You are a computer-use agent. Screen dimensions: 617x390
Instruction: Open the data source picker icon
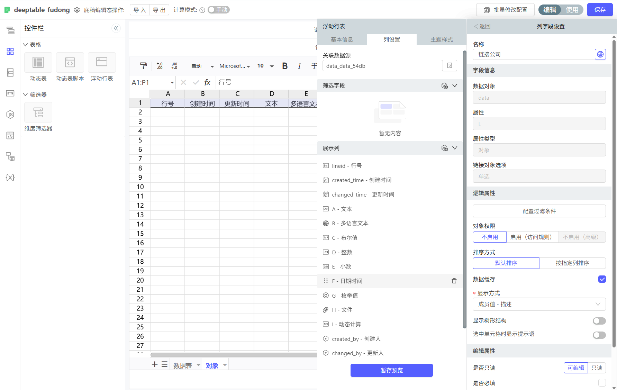450,66
